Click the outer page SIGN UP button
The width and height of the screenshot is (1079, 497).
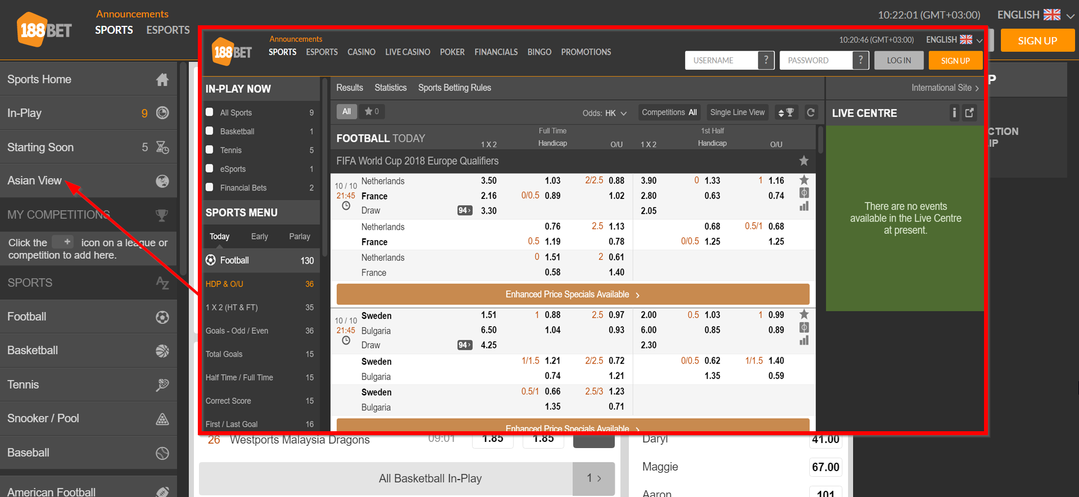tap(1037, 40)
